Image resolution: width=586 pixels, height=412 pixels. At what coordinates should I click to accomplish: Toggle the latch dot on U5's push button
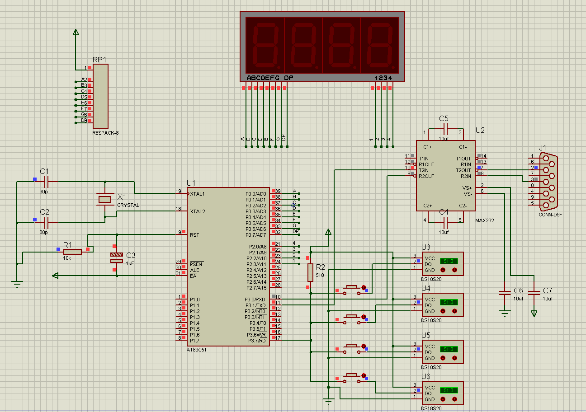pyautogui.click(x=364, y=346)
